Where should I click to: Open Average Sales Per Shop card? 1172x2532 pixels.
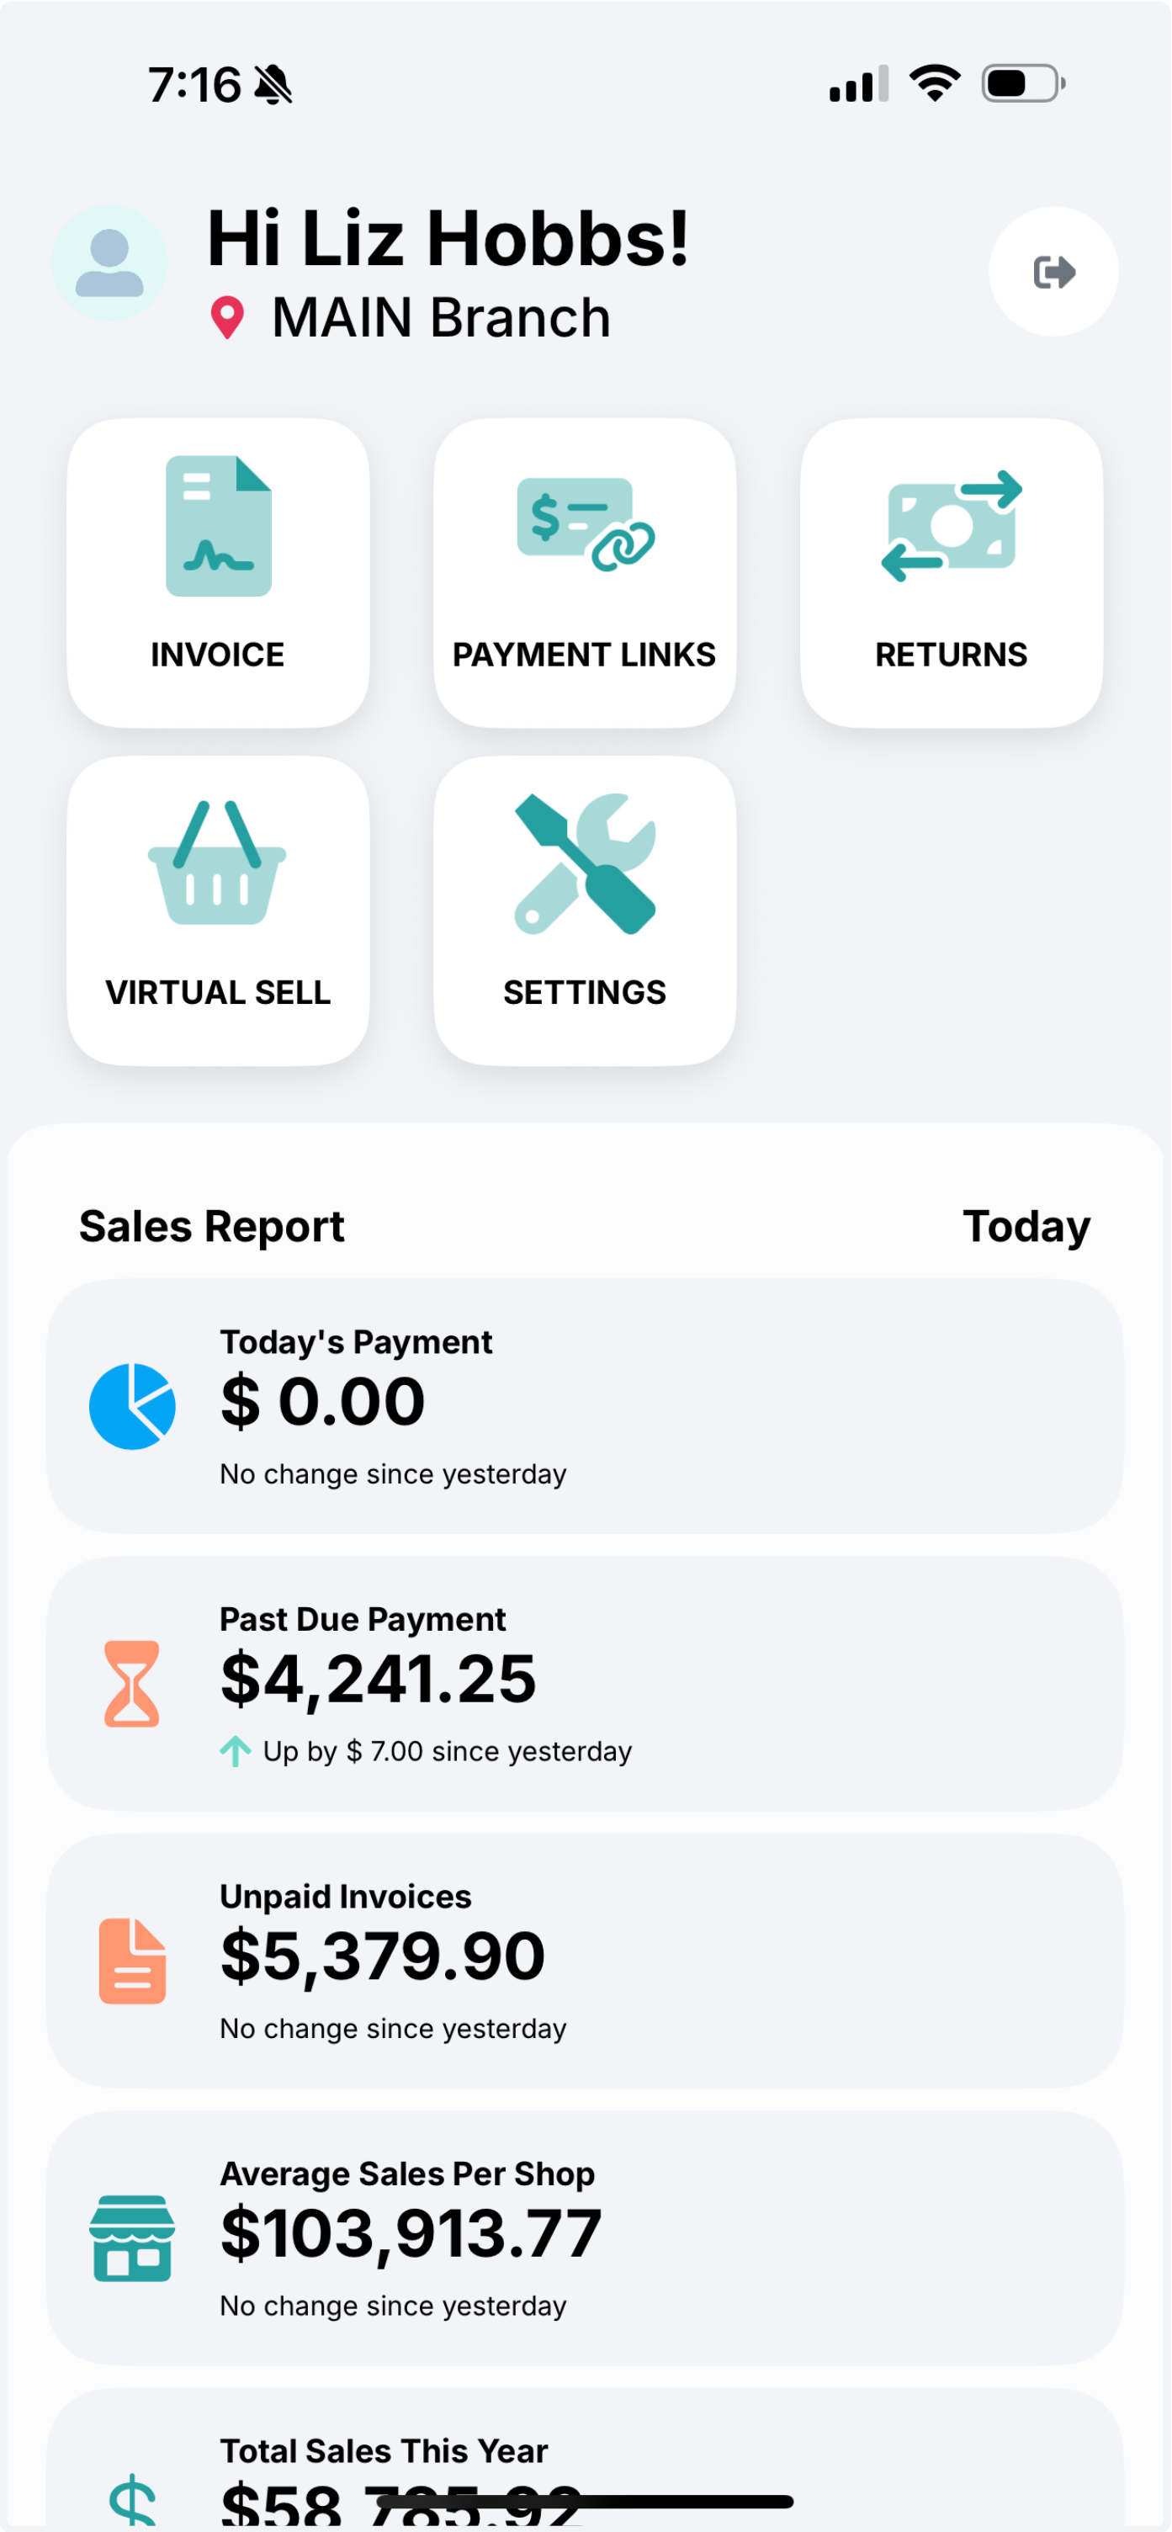585,2238
